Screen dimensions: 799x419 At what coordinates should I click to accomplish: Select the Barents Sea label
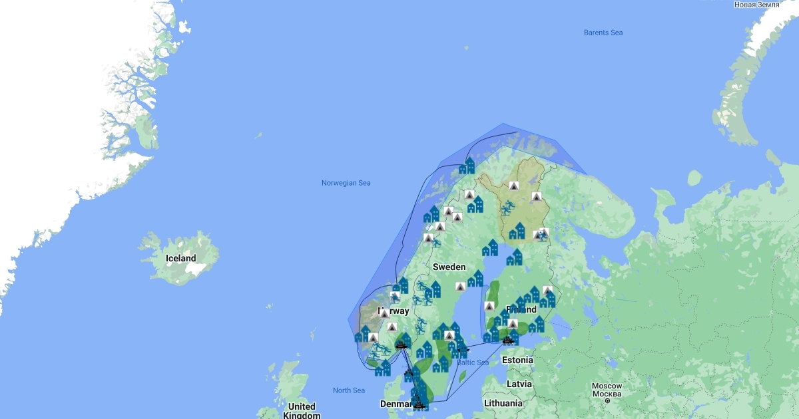[603, 33]
